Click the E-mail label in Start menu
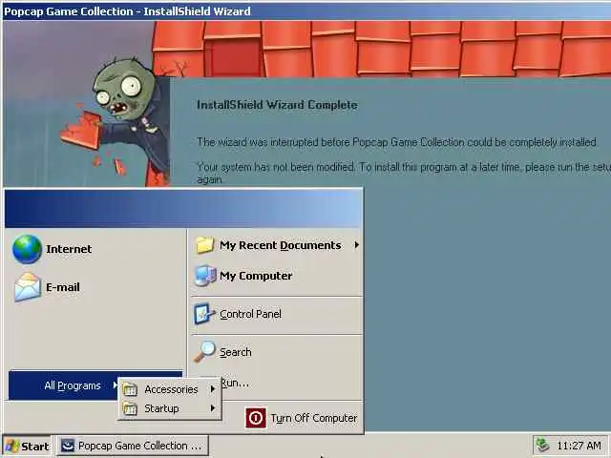The width and height of the screenshot is (611, 458). coord(63,287)
